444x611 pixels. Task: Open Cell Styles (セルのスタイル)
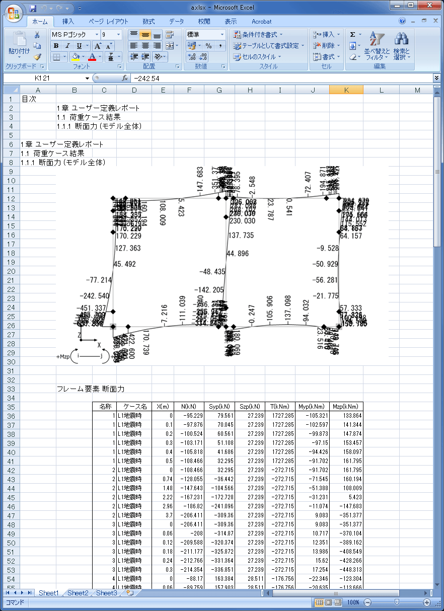pos(257,57)
